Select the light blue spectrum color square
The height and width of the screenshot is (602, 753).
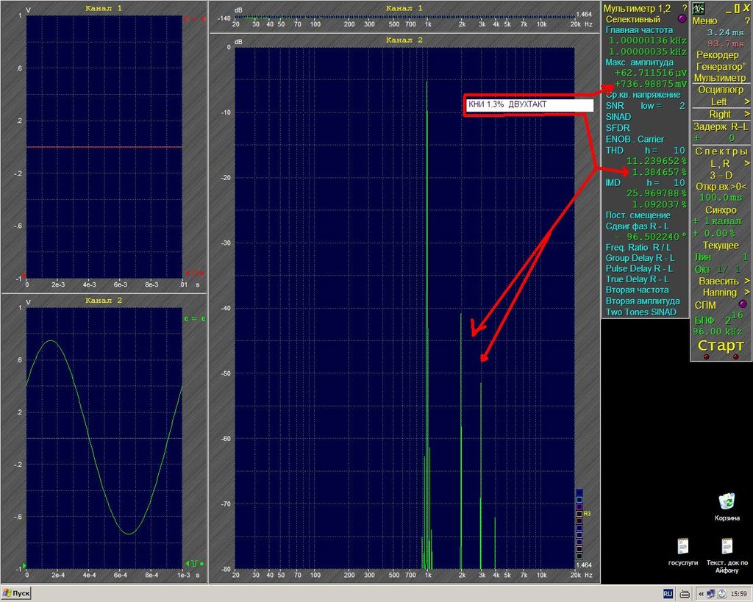(x=579, y=500)
